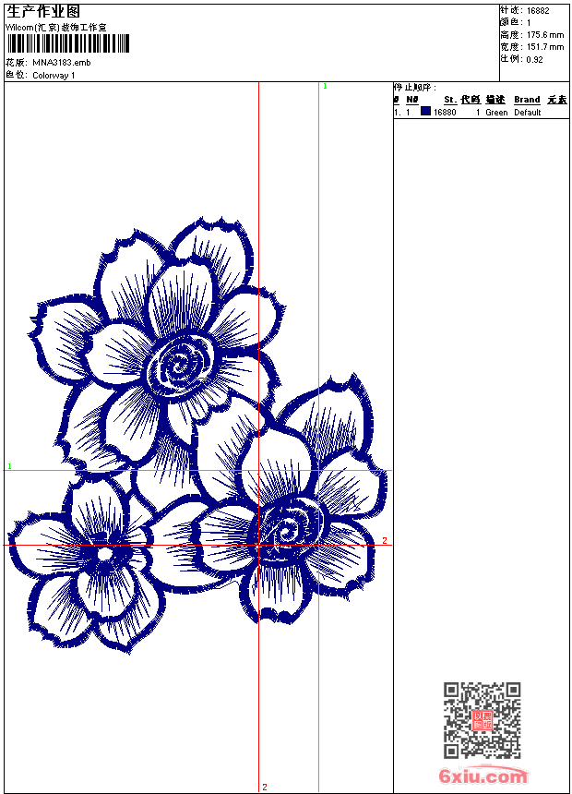This screenshot has height=794, width=572.
Task: Select the height value "175.6 mm"
Action: click(x=545, y=35)
